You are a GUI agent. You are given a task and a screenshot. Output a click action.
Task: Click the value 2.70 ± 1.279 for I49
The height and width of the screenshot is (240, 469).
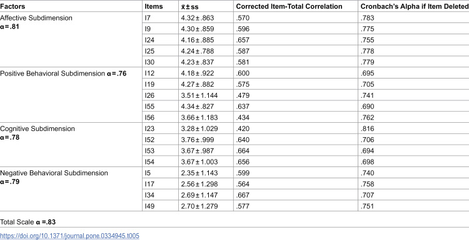coord(199,206)
